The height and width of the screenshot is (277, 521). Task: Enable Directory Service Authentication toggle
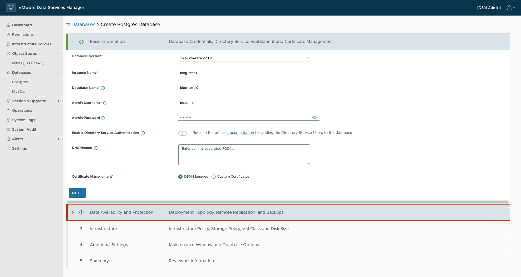(x=183, y=133)
